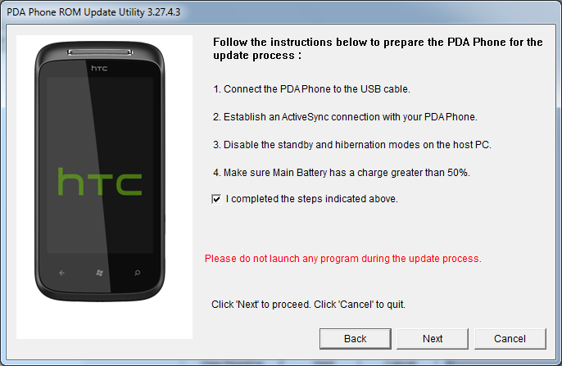Proceed by clicking the Next button
The height and width of the screenshot is (366, 562).
click(x=433, y=339)
